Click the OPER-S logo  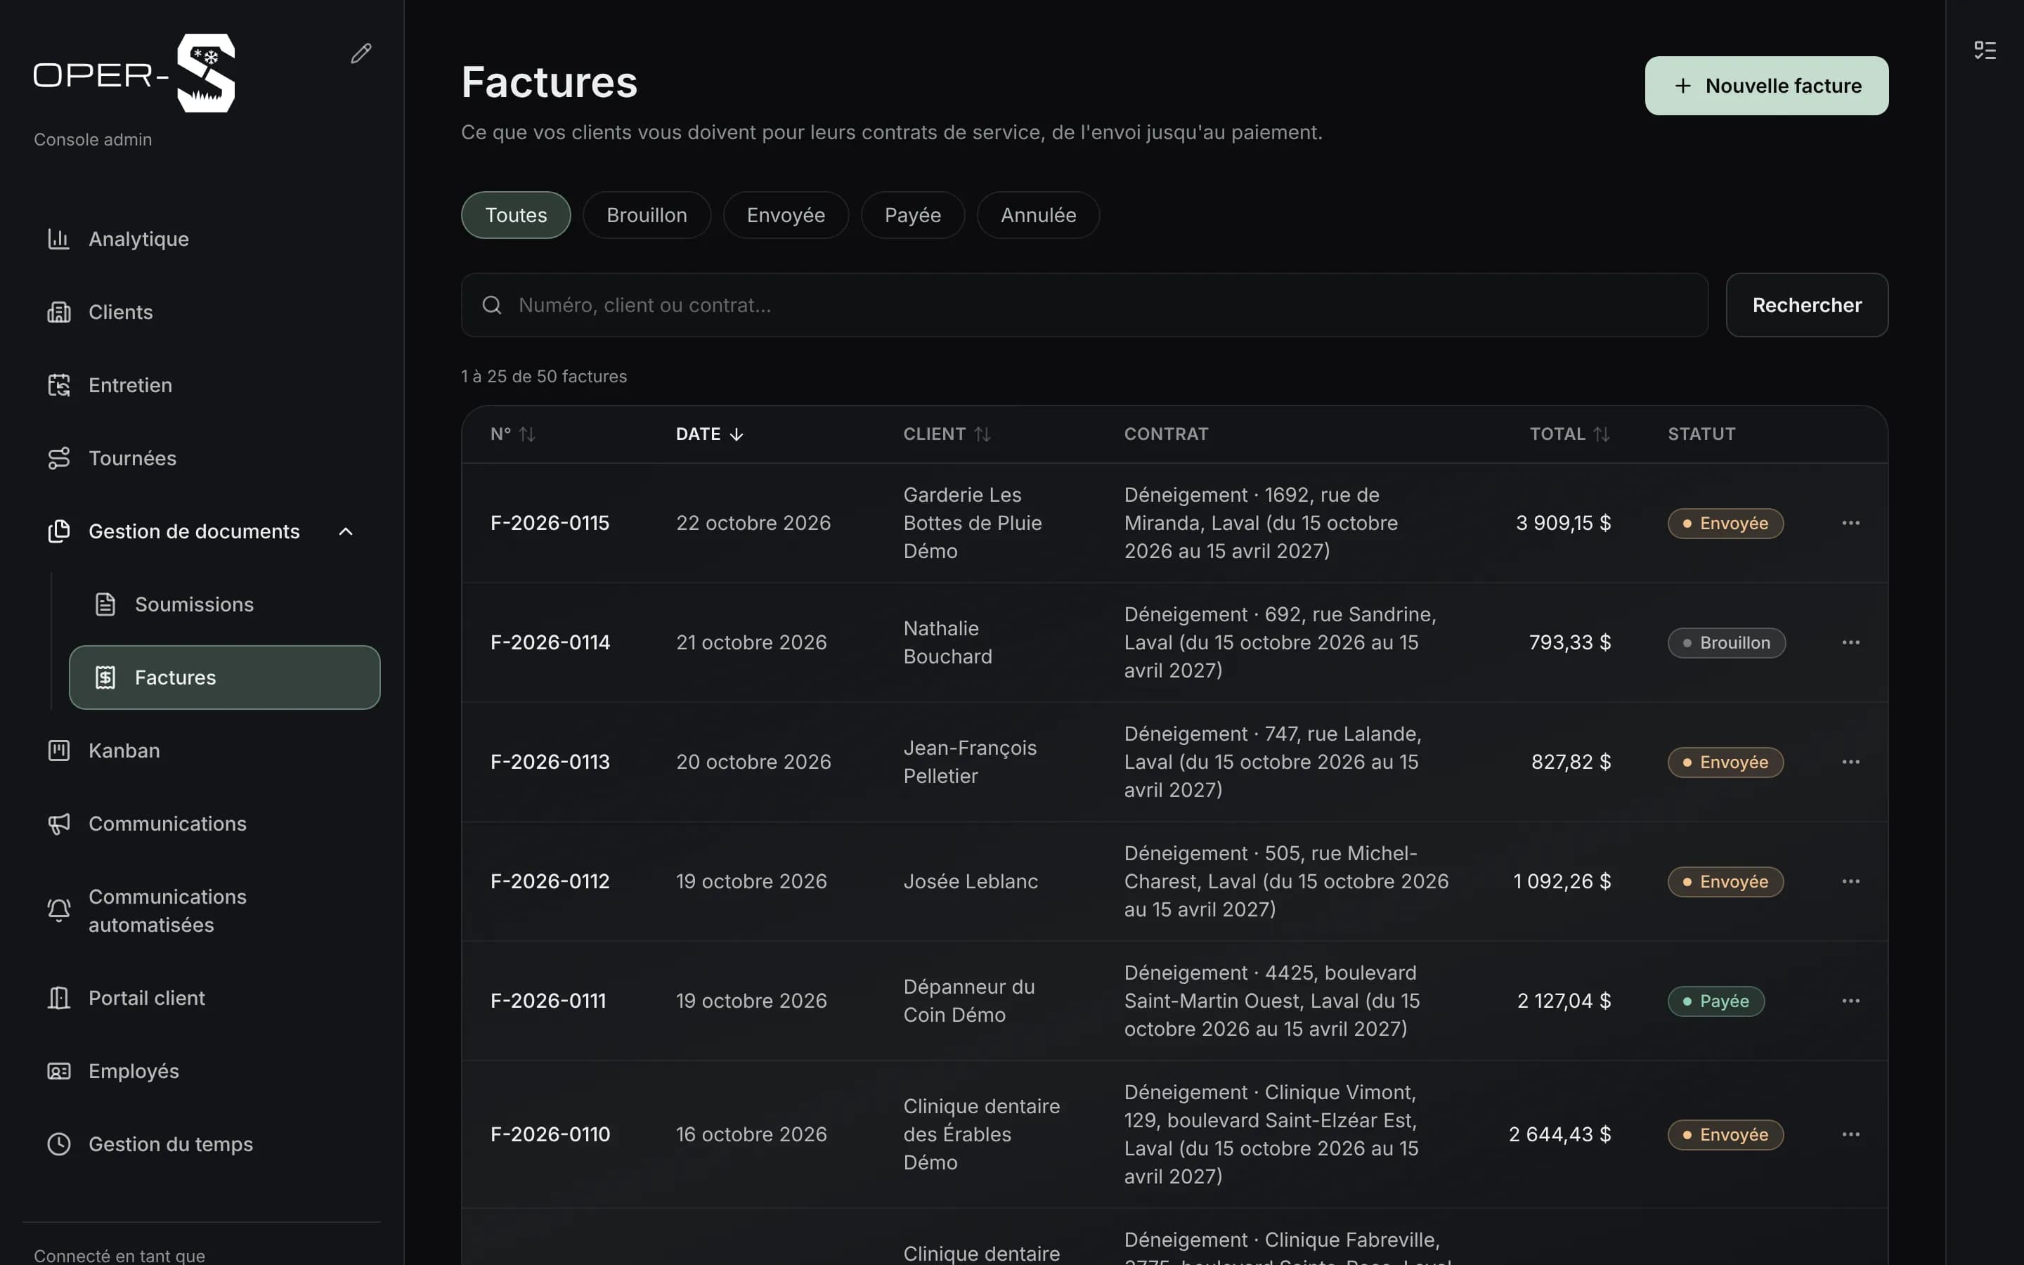[134, 74]
